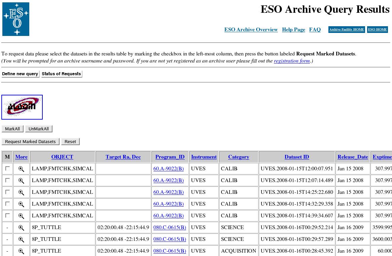View more info for 8P_TUTTLE ACQUISITION row
The width and height of the screenshot is (392, 256).
point(21,251)
